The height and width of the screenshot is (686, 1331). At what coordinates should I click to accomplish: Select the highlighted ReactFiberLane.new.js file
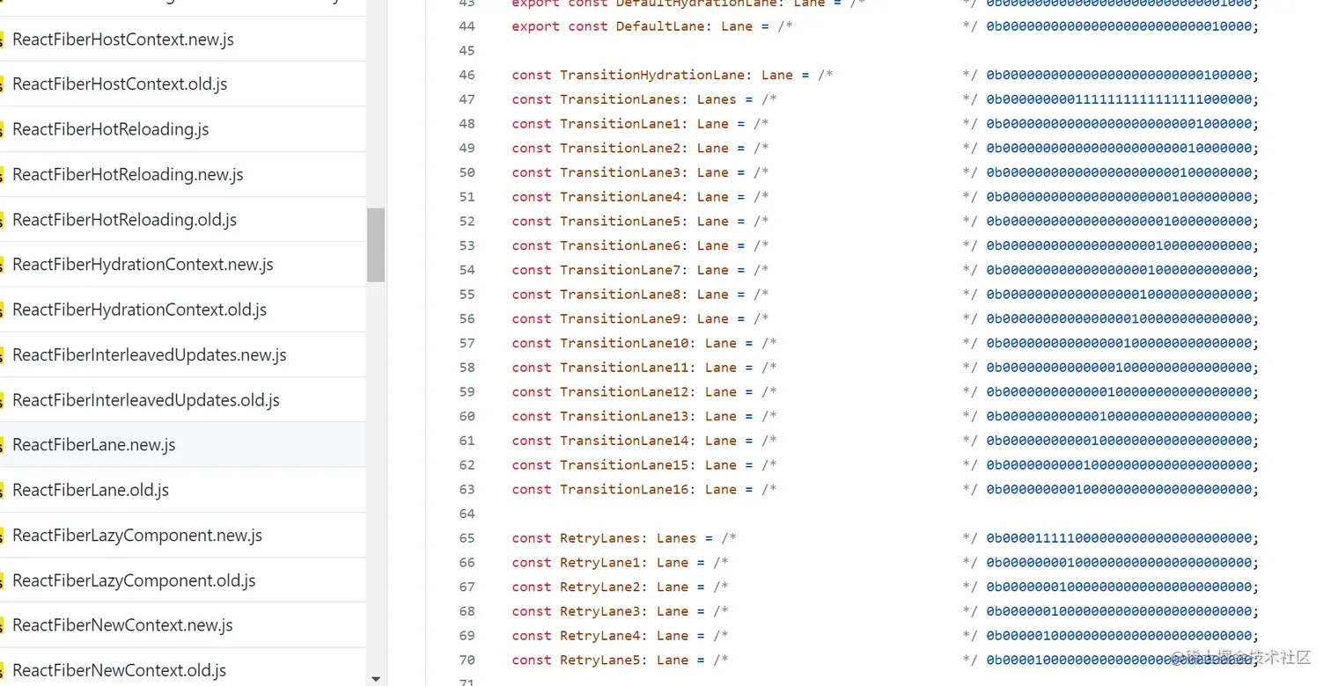94,445
